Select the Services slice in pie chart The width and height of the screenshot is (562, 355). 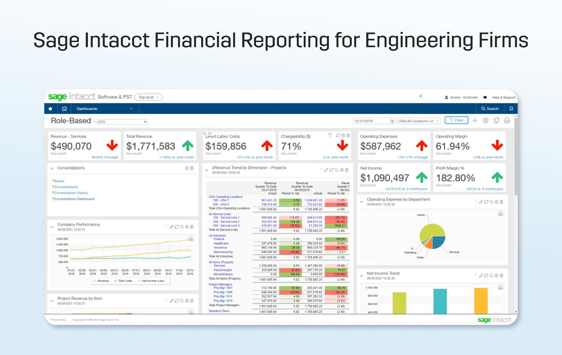[x=439, y=242]
